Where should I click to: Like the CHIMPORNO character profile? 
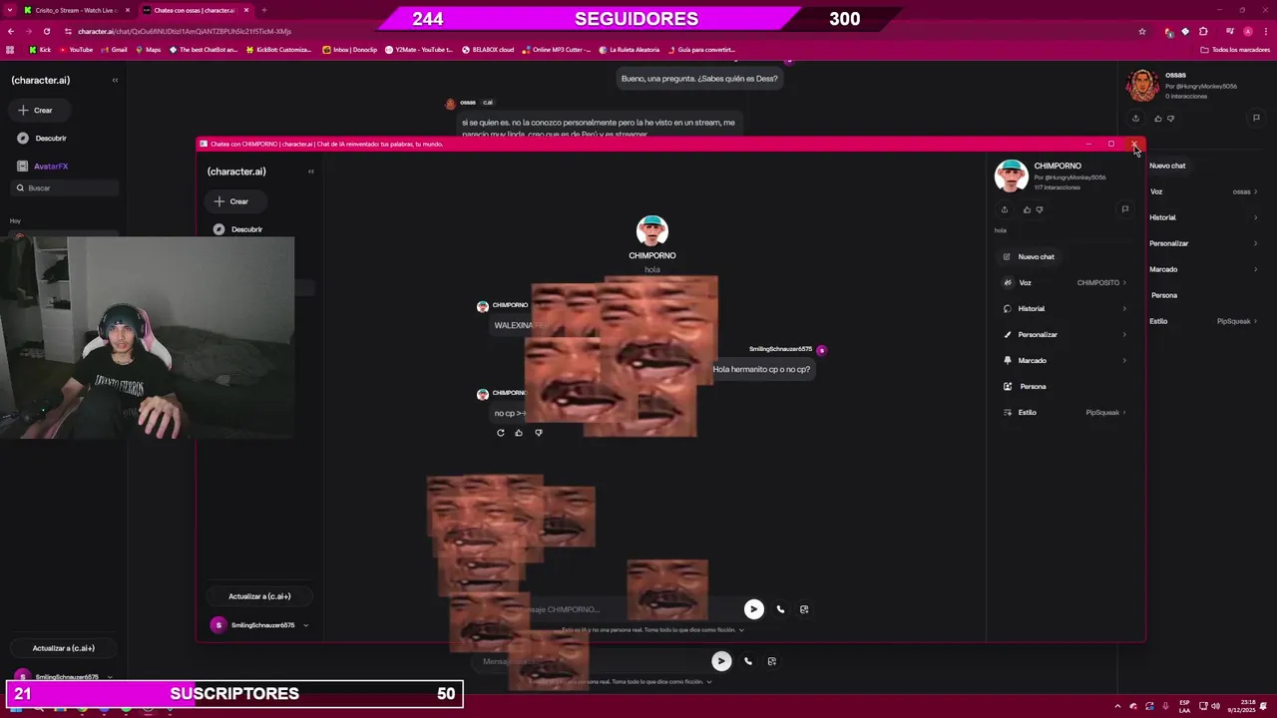click(1027, 209)
